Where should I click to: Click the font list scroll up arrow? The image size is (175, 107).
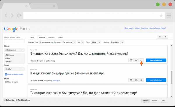[171, 46]
